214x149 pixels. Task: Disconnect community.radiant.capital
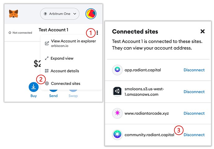[194, 135]
